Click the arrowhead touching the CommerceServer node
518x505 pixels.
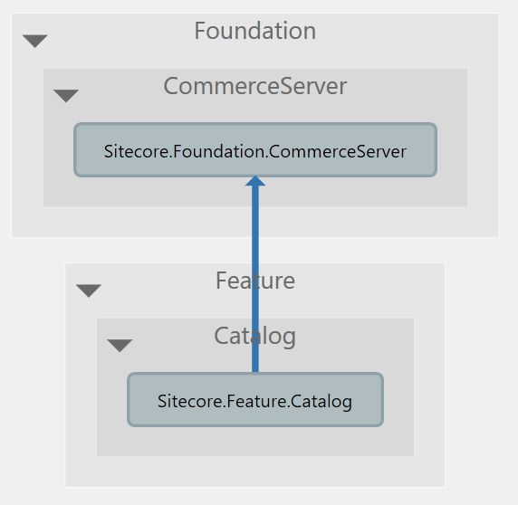point(255,181)
